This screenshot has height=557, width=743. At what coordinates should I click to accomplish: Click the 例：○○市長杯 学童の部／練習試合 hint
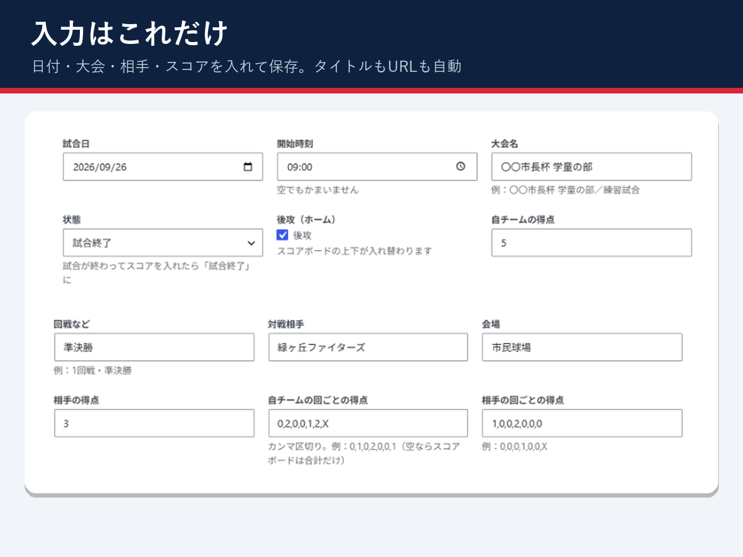point(565,190)
